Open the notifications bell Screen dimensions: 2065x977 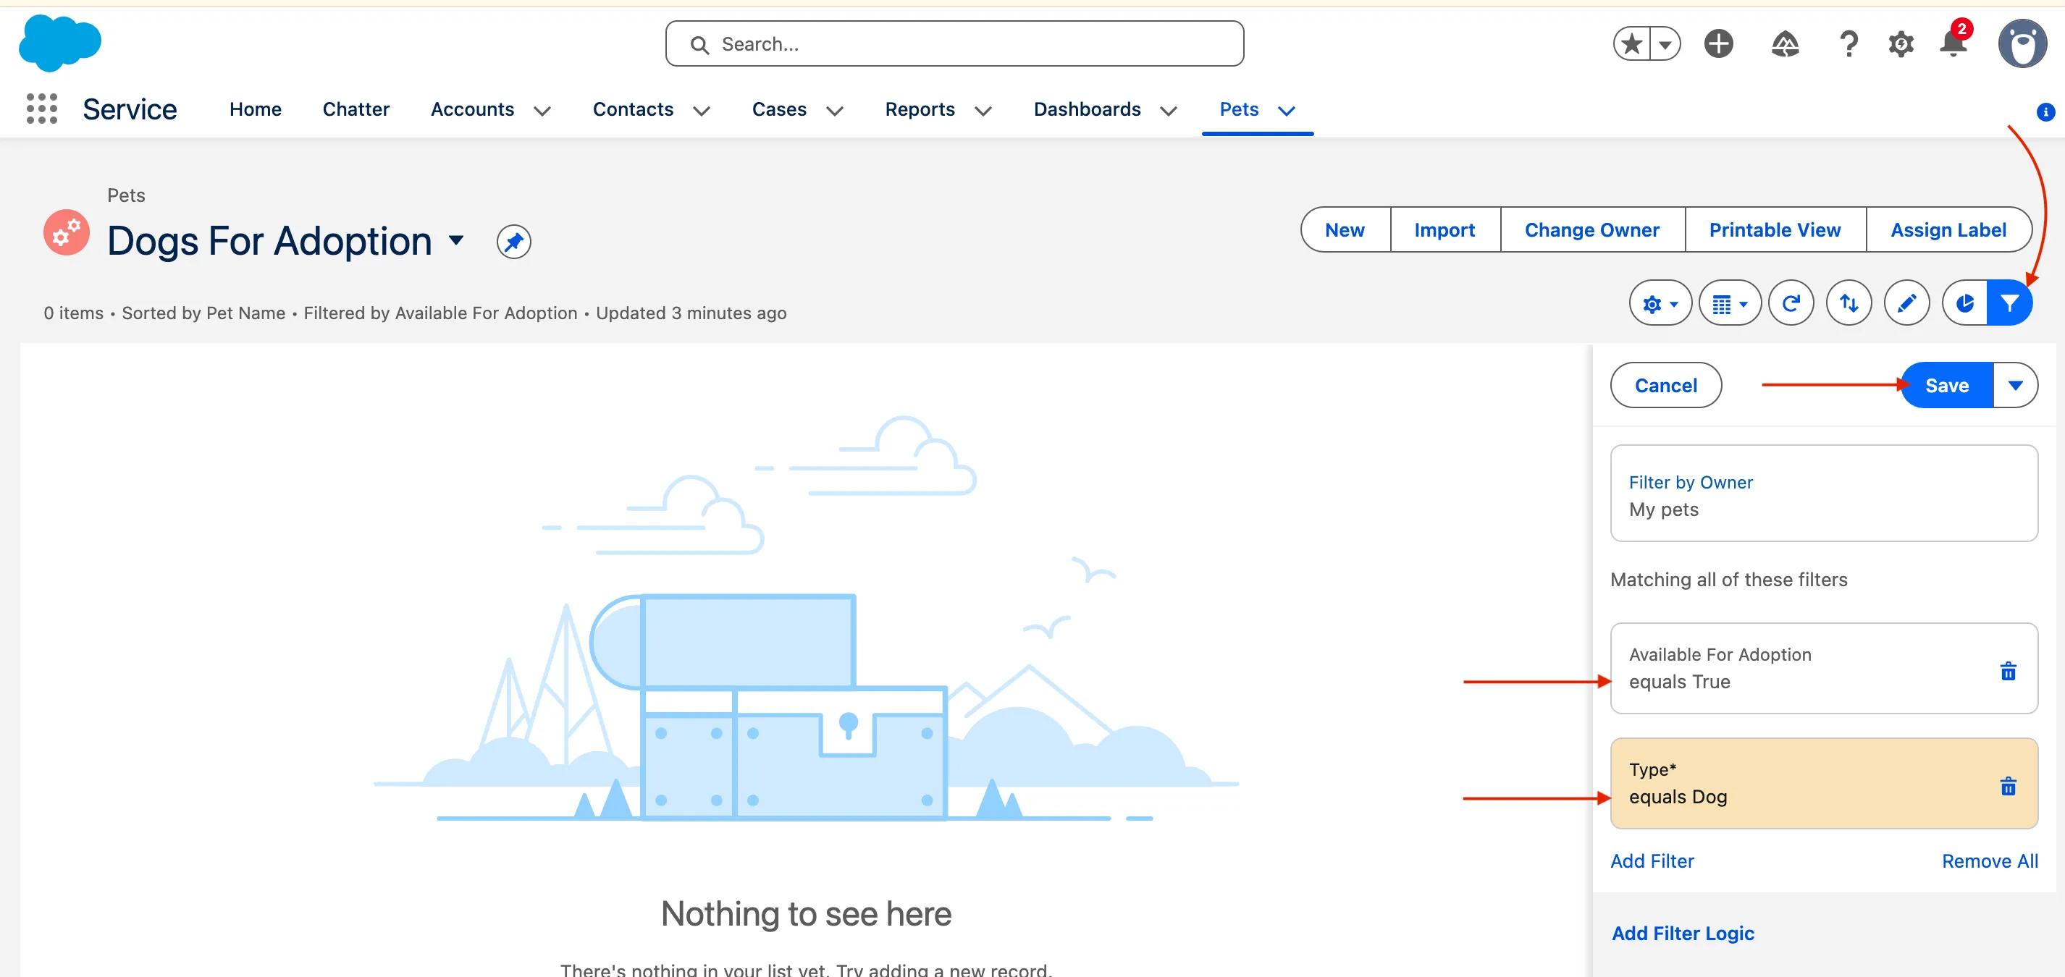(1953, 43)
